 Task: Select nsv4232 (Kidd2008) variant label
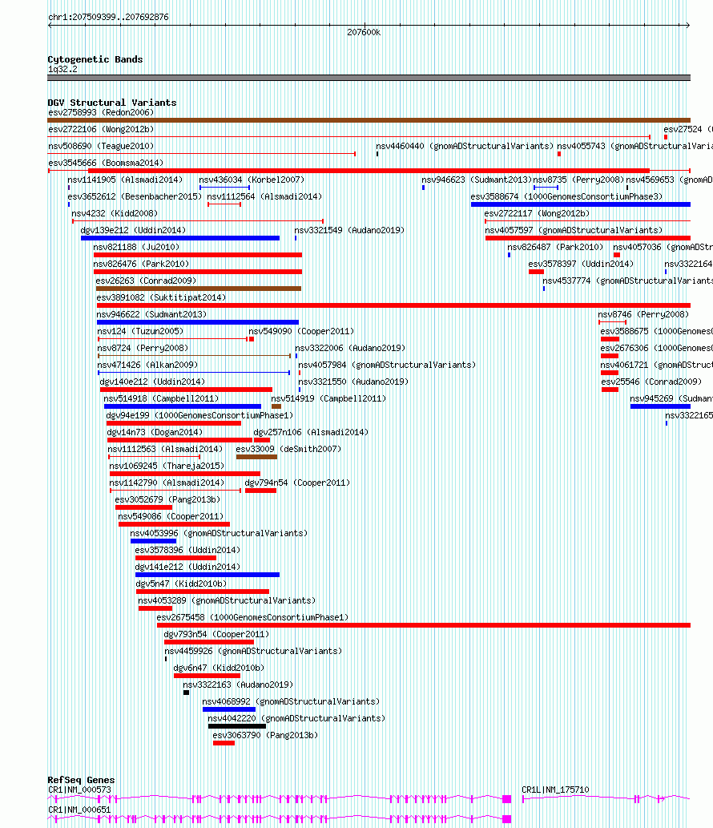tap(115, 214)
